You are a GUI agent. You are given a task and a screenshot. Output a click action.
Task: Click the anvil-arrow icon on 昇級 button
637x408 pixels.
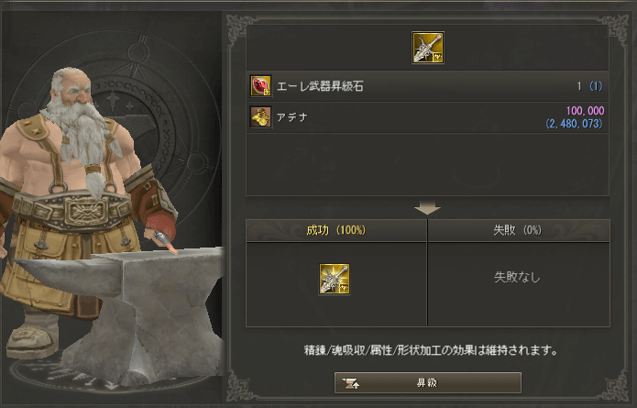point(350,383)
